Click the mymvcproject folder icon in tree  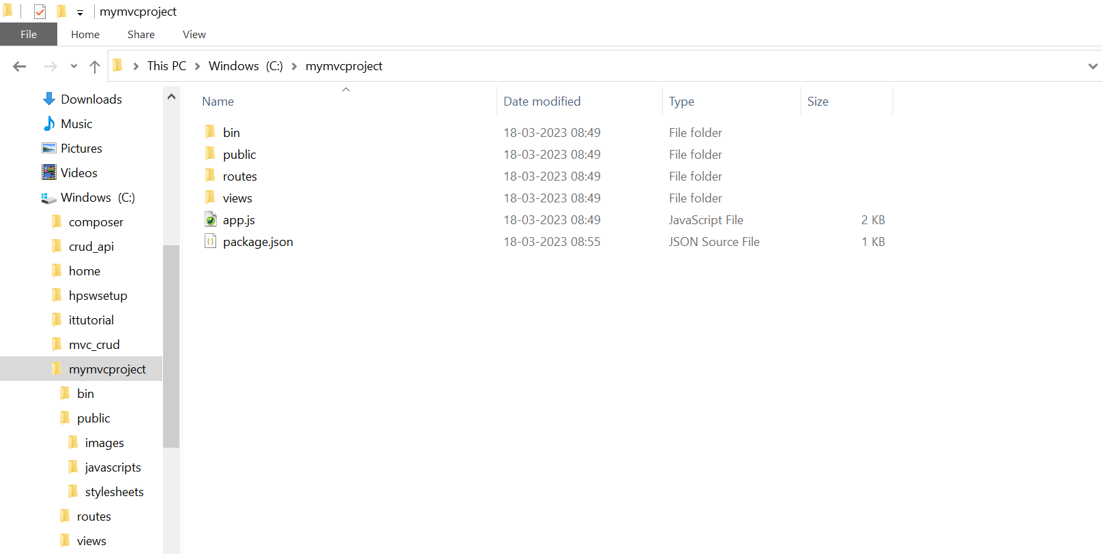click(x=57, y=368)
